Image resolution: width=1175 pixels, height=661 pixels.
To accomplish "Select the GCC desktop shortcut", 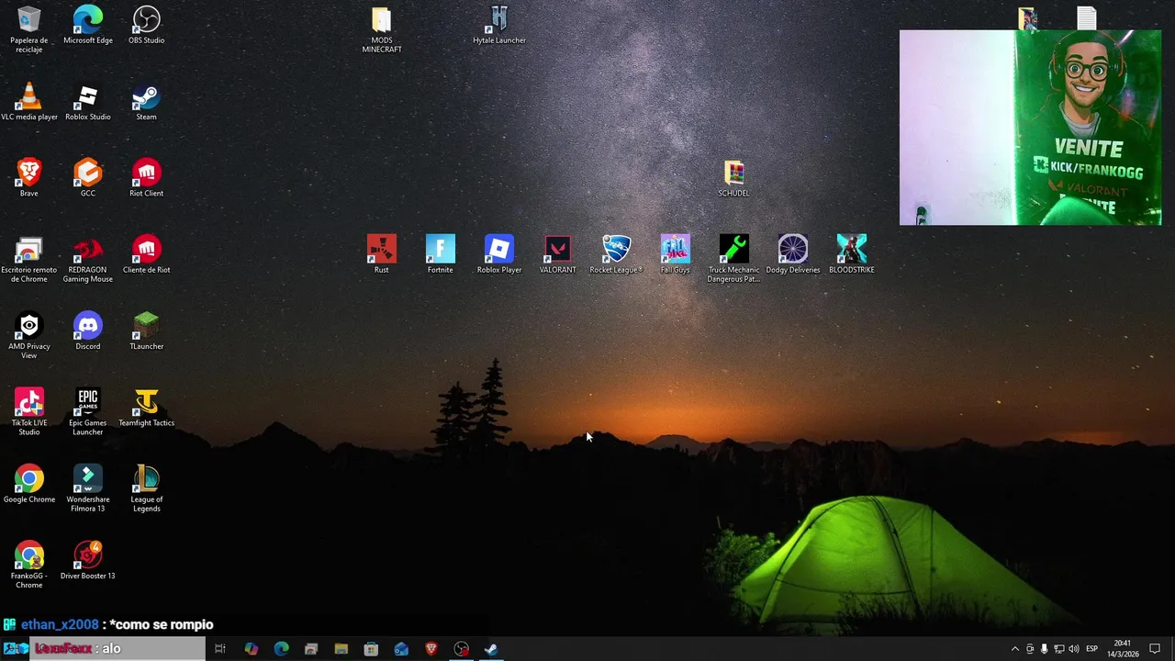I will tap(88, 177).
